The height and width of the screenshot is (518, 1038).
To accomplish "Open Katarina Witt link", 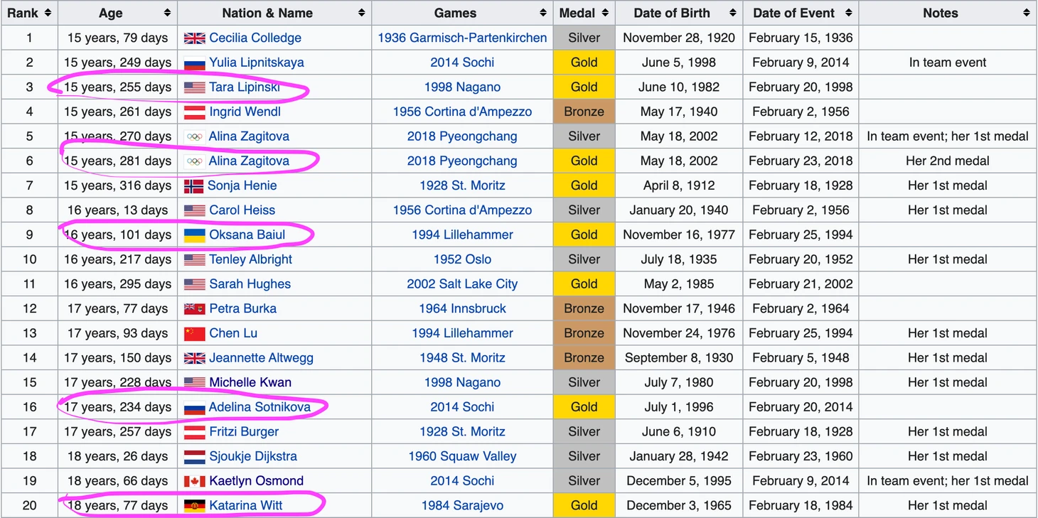I will (246, 506).
